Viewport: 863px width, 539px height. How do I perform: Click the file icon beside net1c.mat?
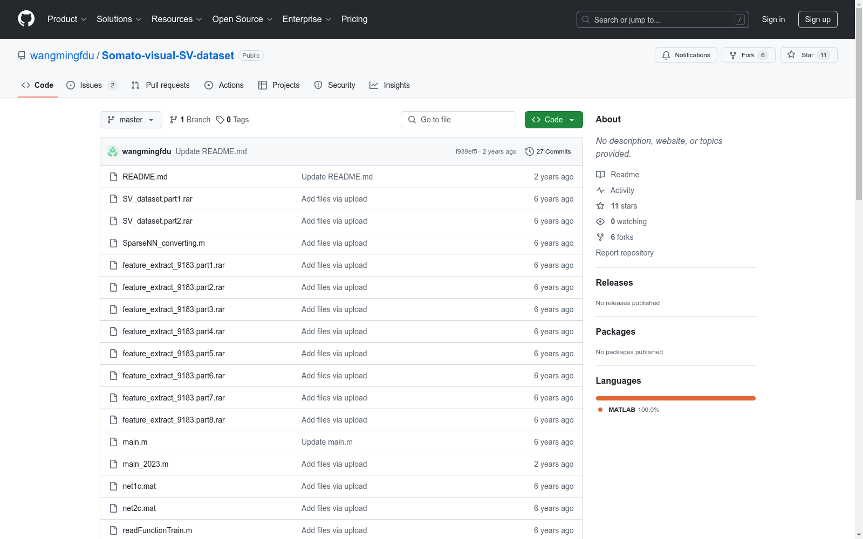[113, 486]
